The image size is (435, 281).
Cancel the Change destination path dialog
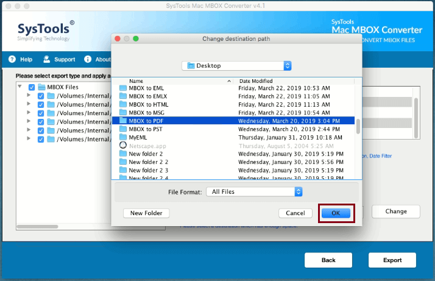pyautogui.click(x=295, y=213)
